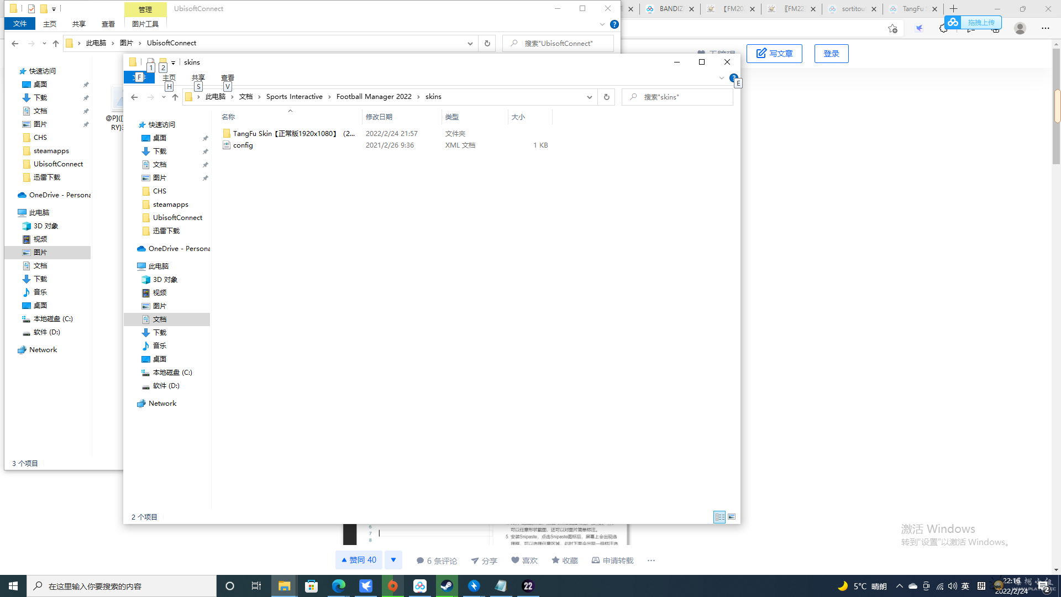Close the TangFu browser tab

(x=934, y=9)
